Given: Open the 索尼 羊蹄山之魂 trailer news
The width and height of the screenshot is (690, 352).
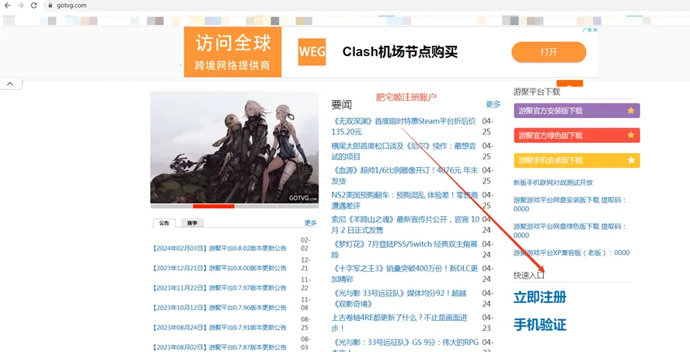Looking at the screenshot, I should pyautogui.click(x=406, y=225).
